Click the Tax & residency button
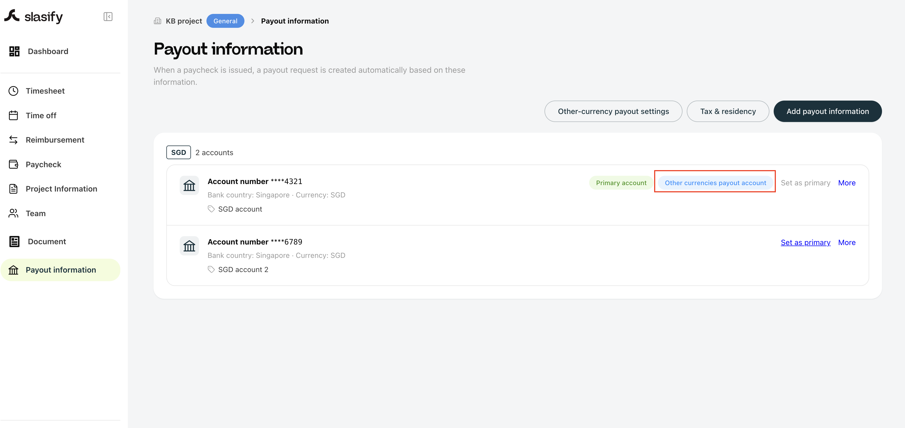This screenshot has height=428, width=905. 728,111
